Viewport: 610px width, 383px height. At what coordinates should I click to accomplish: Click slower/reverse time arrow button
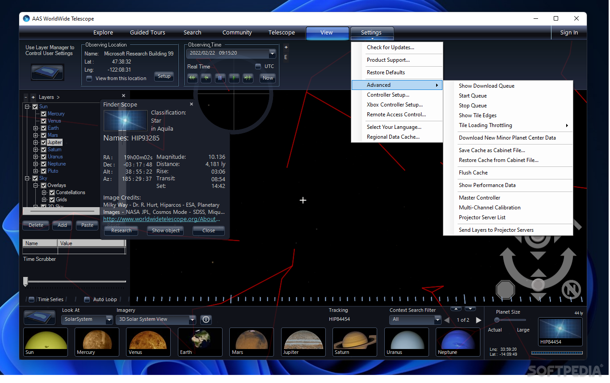point(206,78)
